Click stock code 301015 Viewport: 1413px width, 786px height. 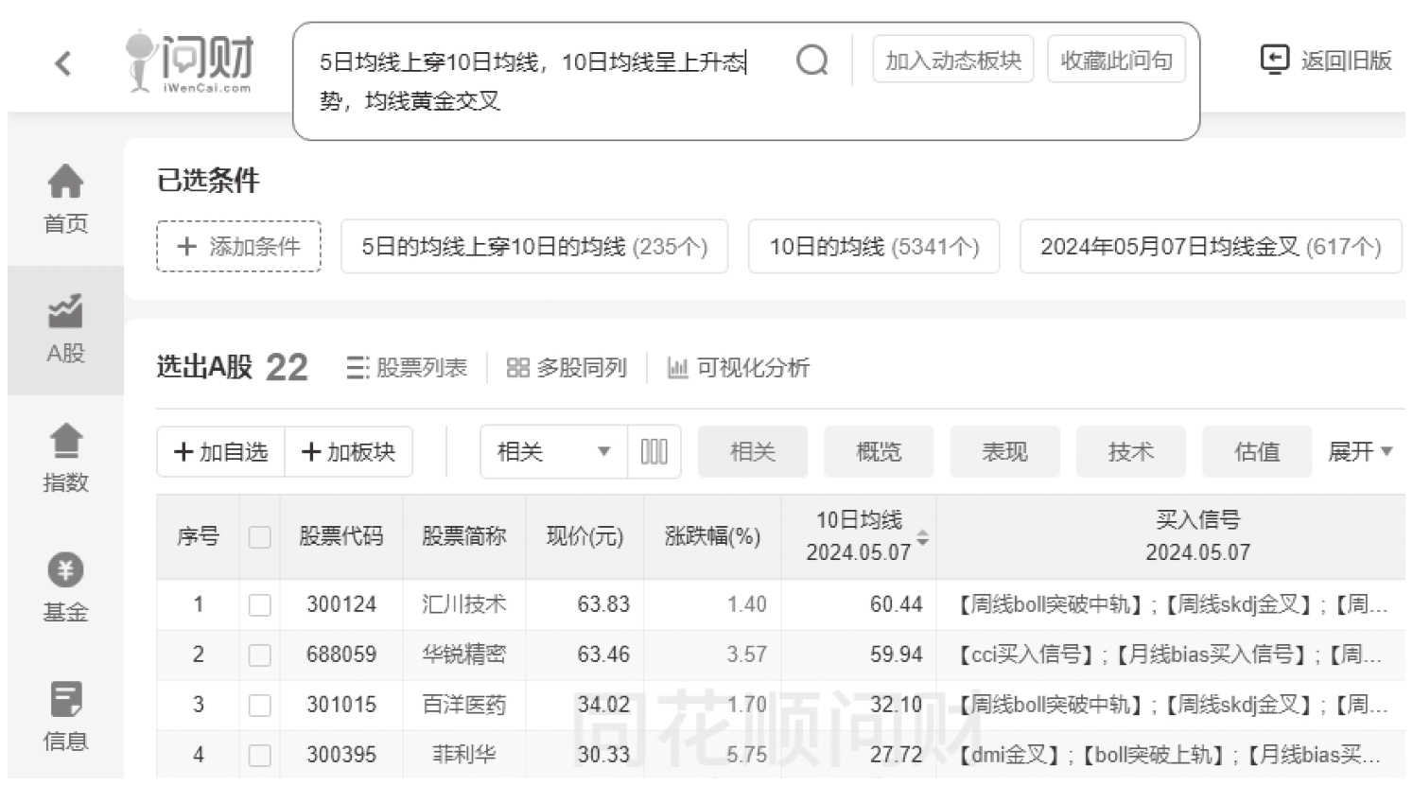[x=341, y=705]
